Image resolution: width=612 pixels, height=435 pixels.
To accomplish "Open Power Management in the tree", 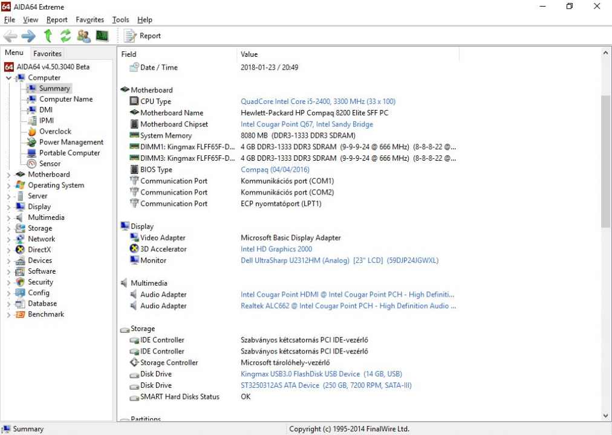I will (71, 142).
